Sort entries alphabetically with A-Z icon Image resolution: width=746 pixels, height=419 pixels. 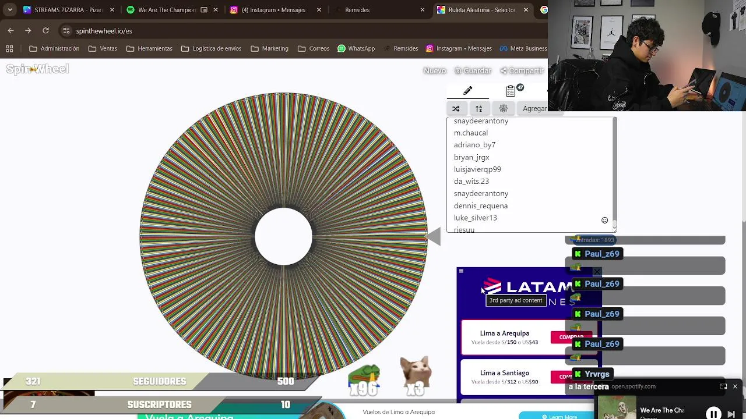click(478, 109)
